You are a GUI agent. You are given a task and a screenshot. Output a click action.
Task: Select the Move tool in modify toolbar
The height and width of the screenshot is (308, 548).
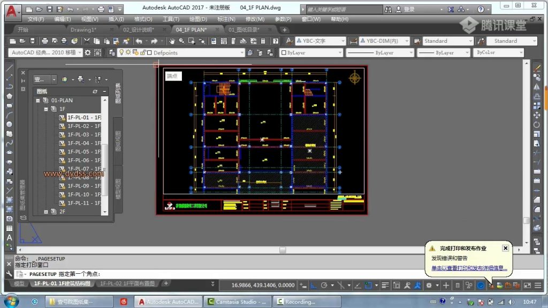tap(537, 115)
